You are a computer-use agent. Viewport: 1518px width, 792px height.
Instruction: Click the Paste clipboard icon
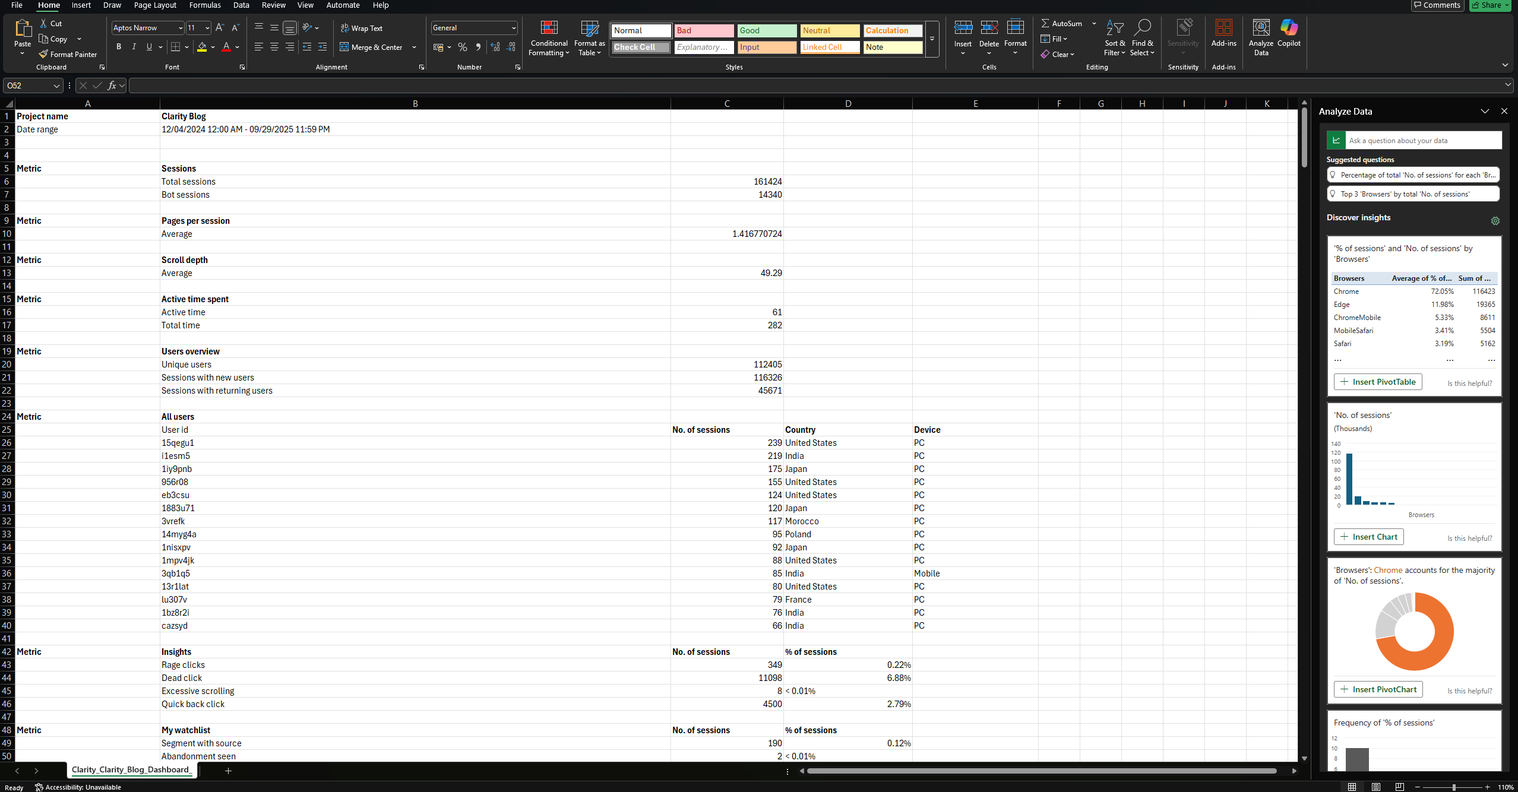tap(23, 28)
